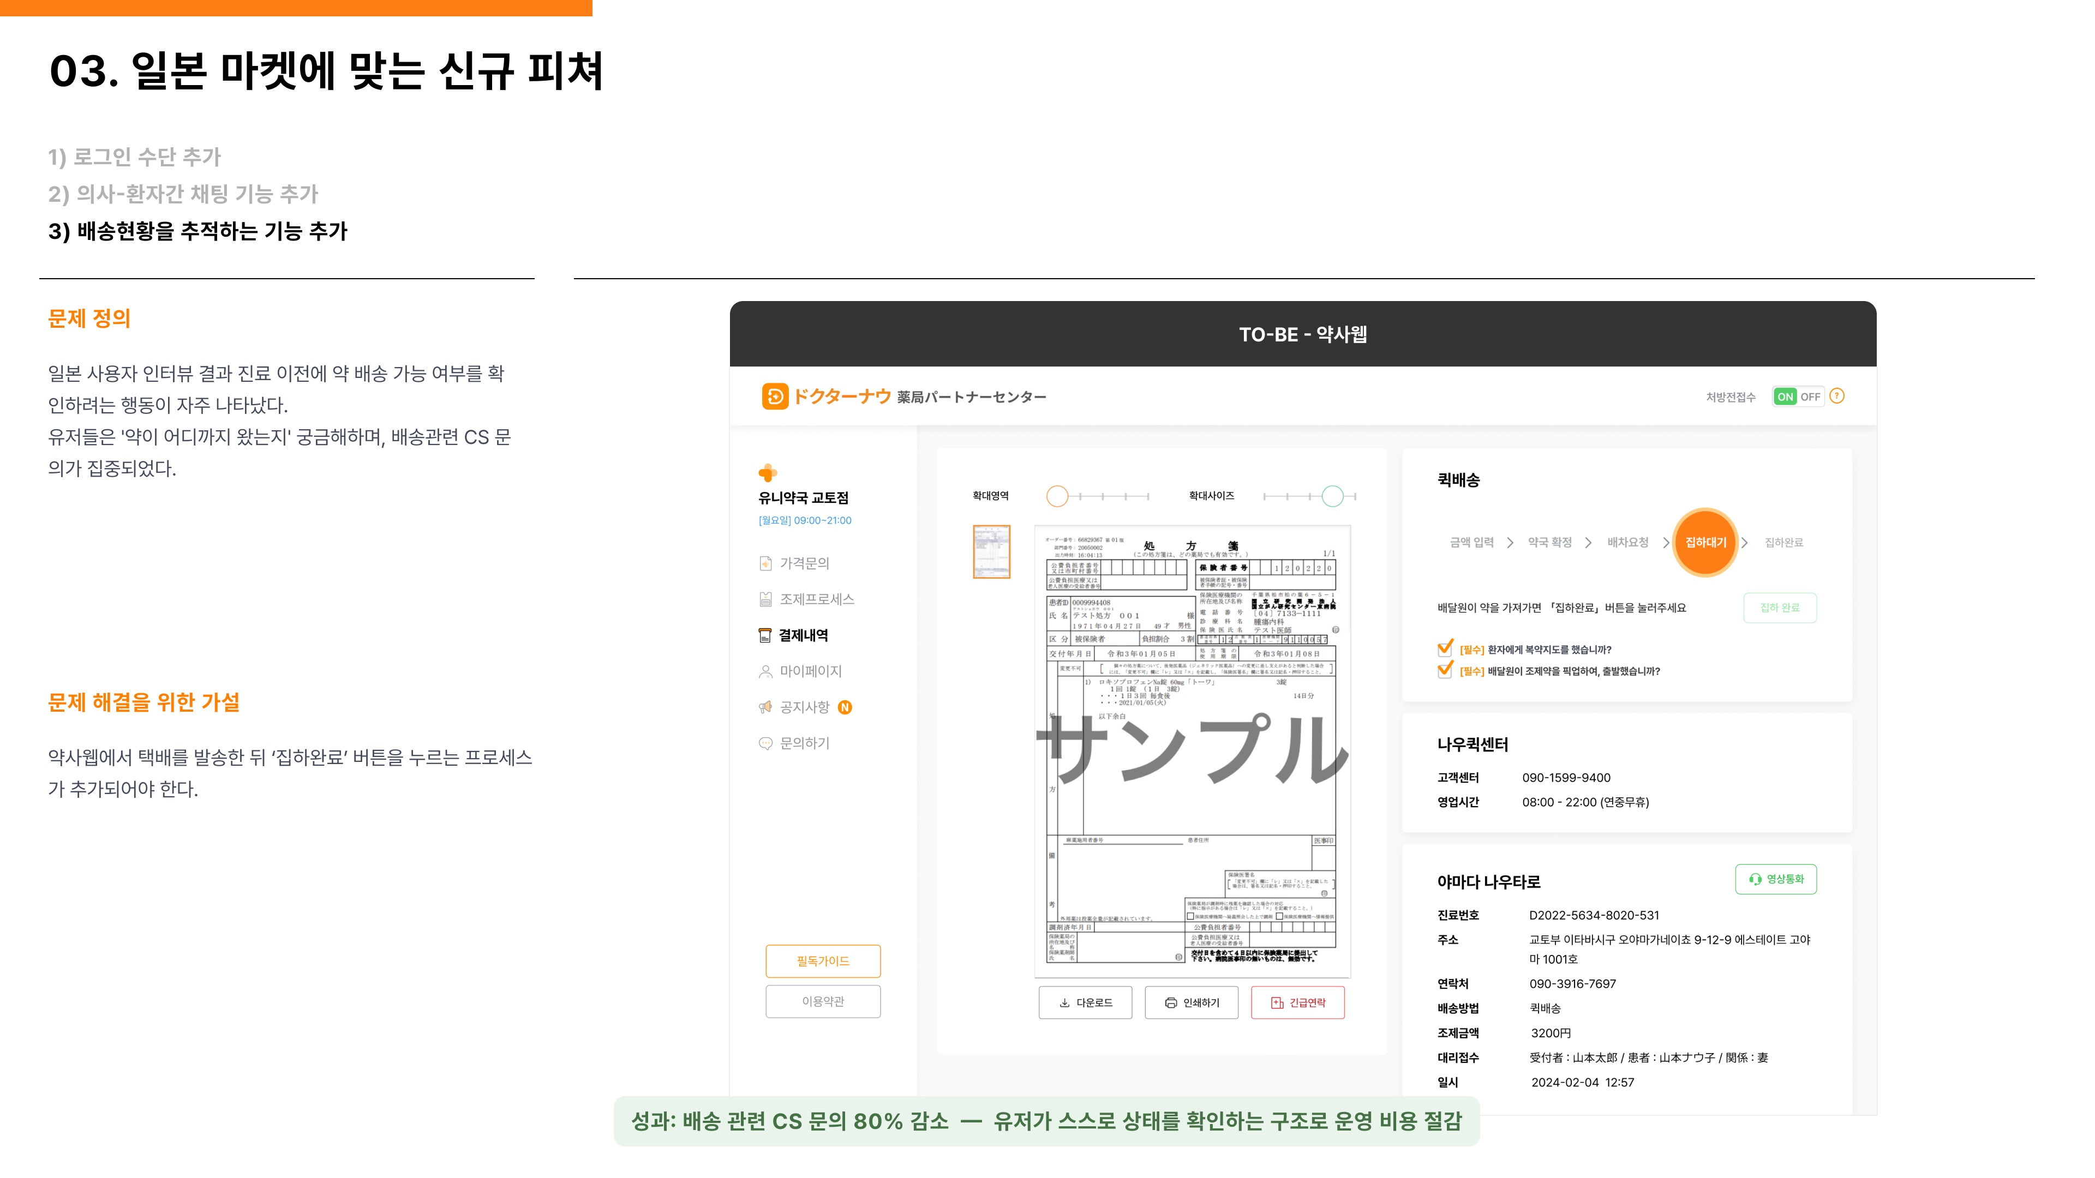
Task: Click the 배차요청 step
Action: coord(1628,542)
